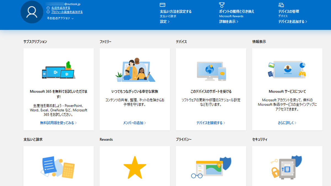Click the 設定 link under payment method
The image size is (331, 186).
point(165,21)
